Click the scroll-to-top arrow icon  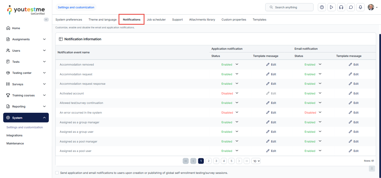372,169
